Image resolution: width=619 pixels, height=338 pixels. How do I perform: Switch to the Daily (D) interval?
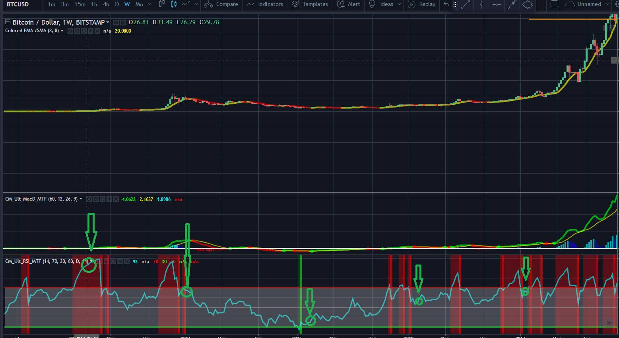[x=117, y=4]
